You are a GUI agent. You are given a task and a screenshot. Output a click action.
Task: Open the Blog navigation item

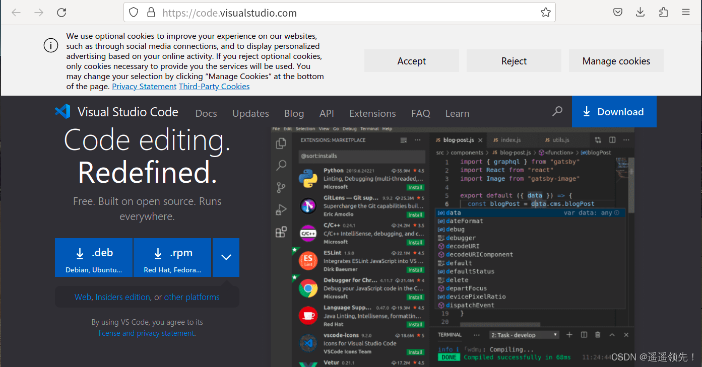point(294,113)
